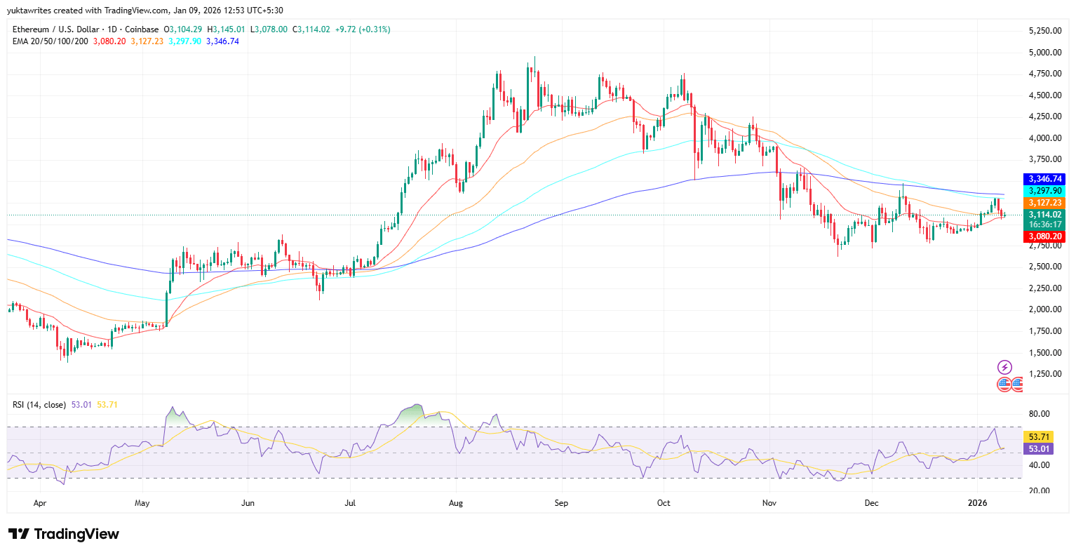1076x555 pixels.
Task: Click the 2026 label on the time axis
Action: pos(978,503)
